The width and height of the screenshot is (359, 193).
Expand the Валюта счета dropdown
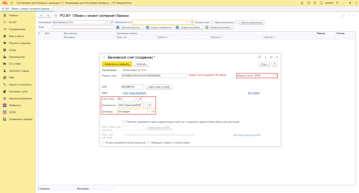click(275, 75)
